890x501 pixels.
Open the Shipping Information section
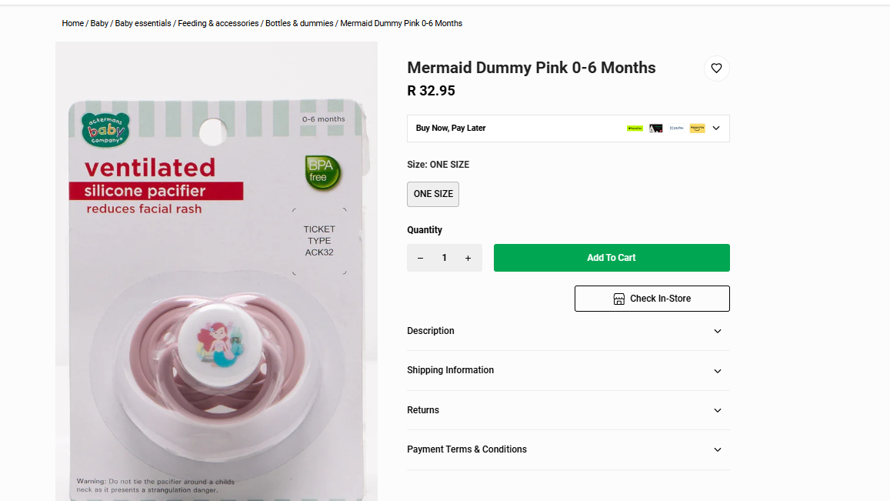(568, 370)
